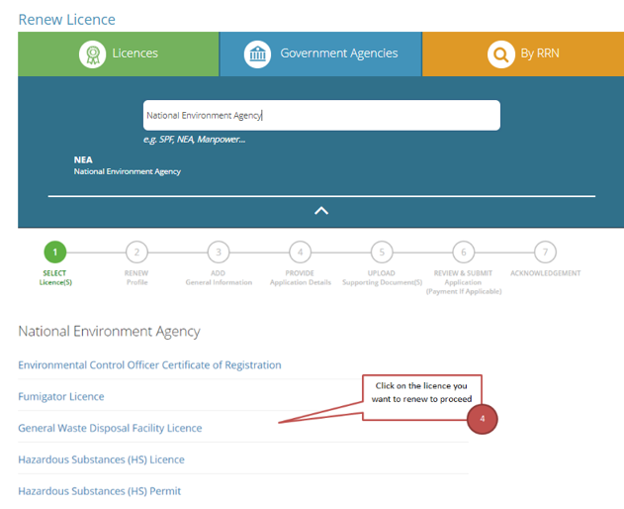This screenshot has height=509, width=624.
Task: Jump to step 3 Add General Information
Action: pyautogui.click(x=219, y=252)
